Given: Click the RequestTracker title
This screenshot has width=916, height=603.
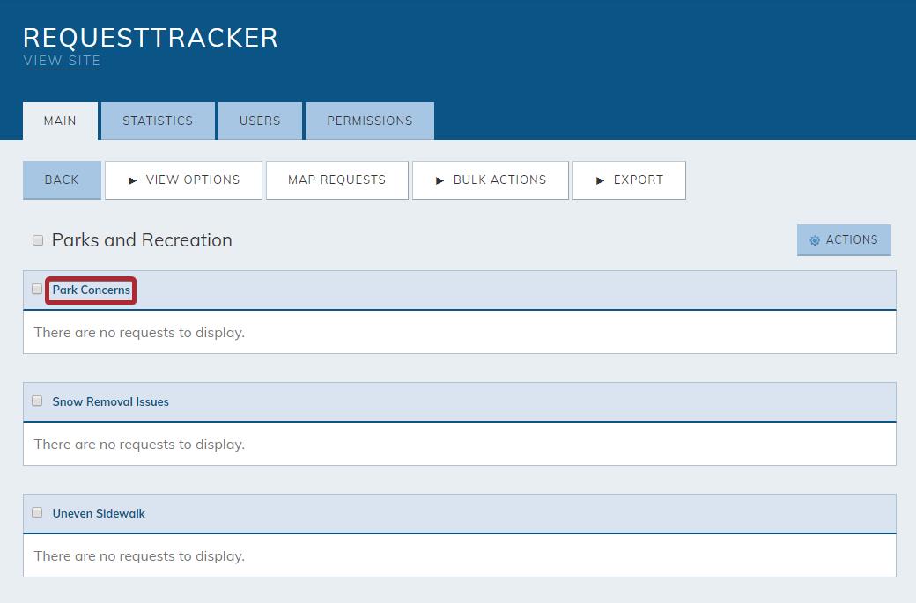Looking at the screenshot, I should click(x=151, y=38).
